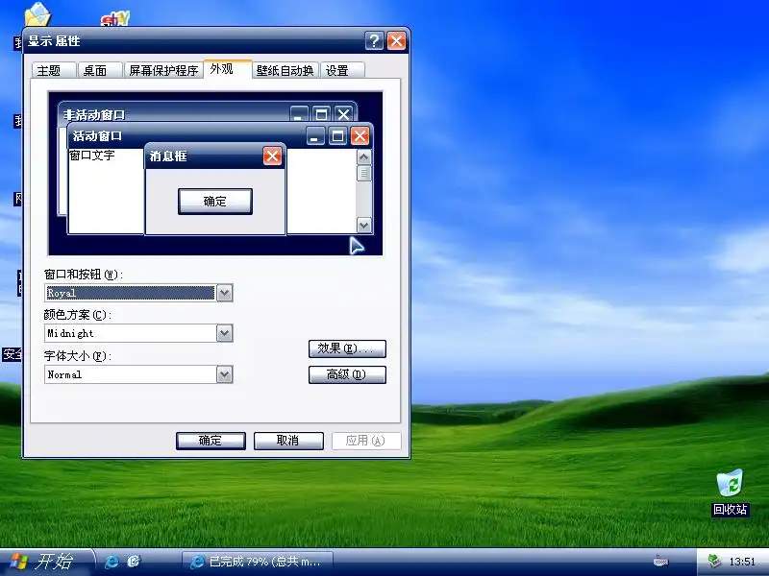
Task: Launch Internet Explorer from quick launch
Action: pos(112,562)
